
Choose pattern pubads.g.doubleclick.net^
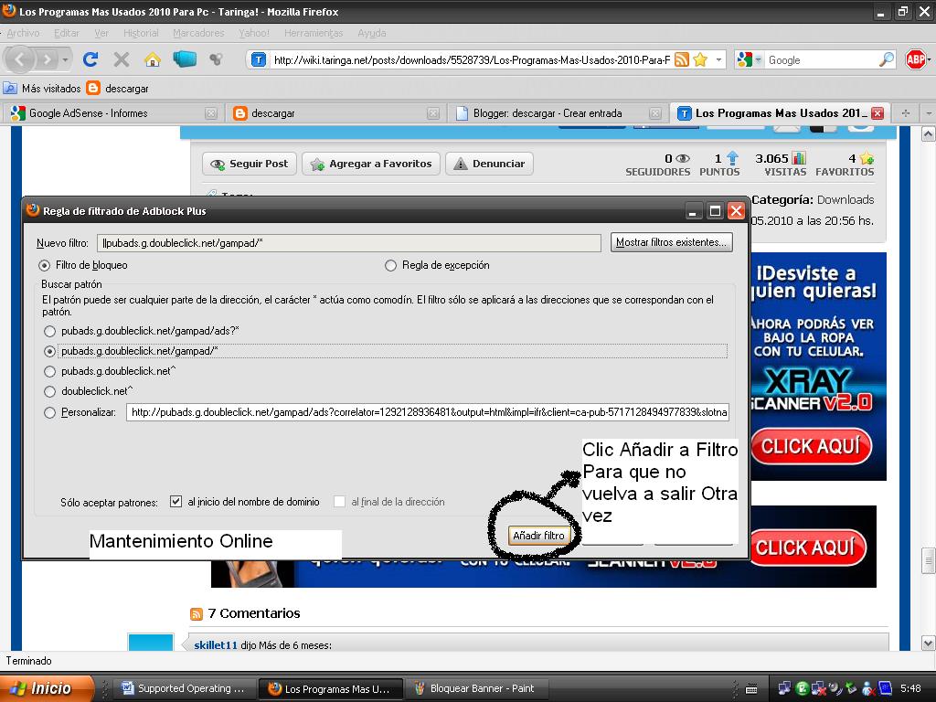pos(49,371)
